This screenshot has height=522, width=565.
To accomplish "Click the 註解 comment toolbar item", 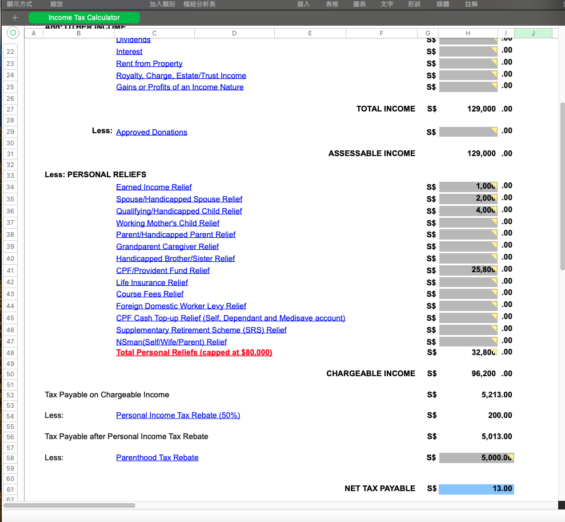I will pos(471,4).
